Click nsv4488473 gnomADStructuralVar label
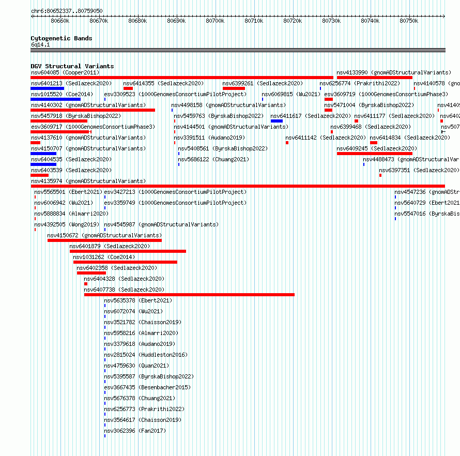Image resolution: width=460 pixels, height=456 pixels. (411, 159)
